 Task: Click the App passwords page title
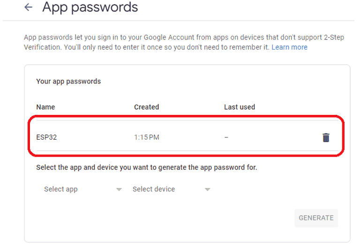coord(90,8)
